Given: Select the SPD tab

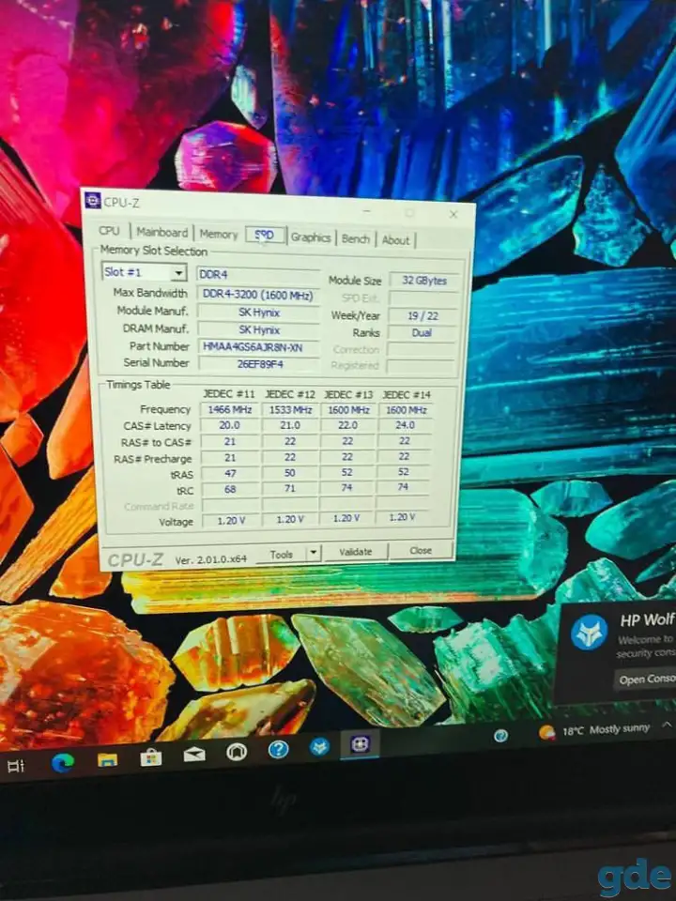Looking at the screenshot, I should pyautogui.click(x=265, y=235).
